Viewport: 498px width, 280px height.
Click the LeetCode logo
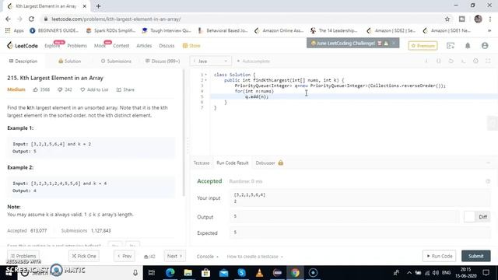coord(23,46)
